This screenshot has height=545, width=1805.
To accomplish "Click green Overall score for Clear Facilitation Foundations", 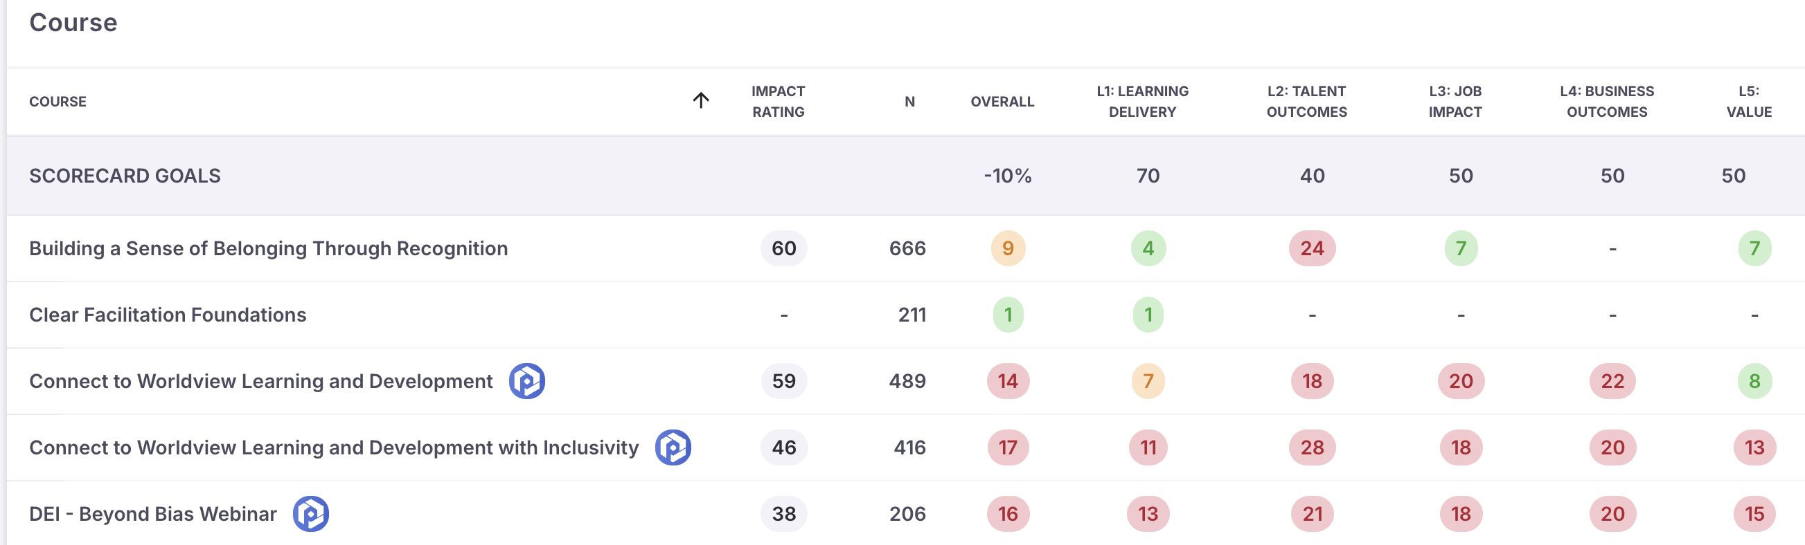I will click(1008, 315).
